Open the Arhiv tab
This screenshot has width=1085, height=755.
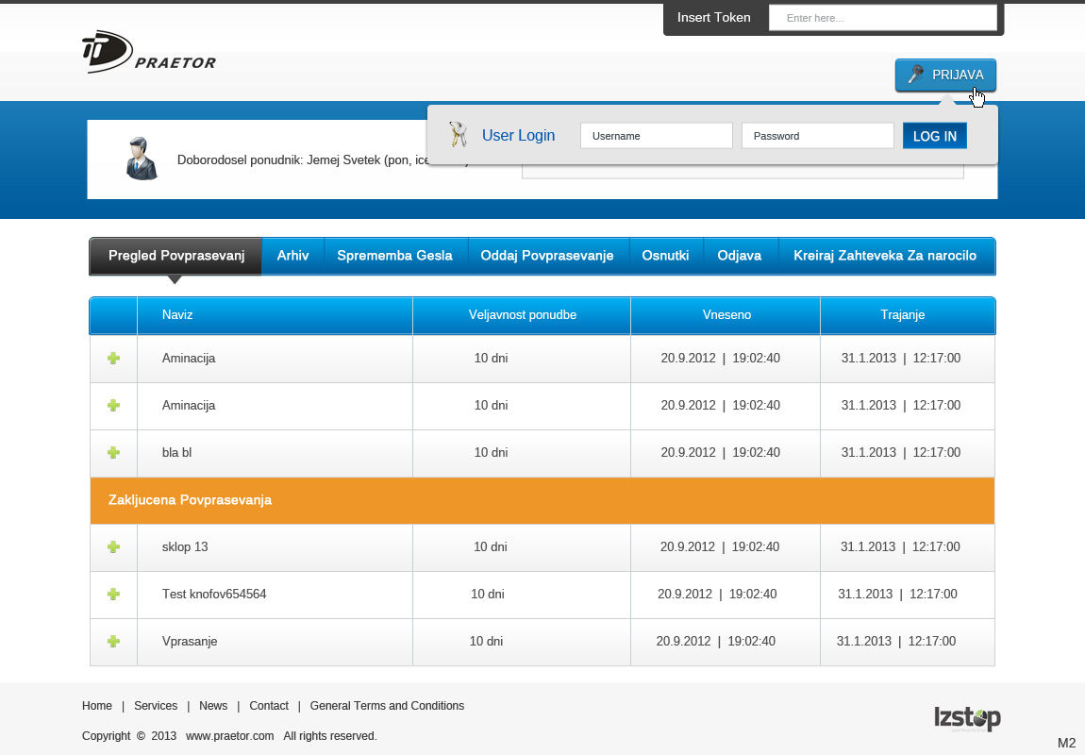[292, 256]
